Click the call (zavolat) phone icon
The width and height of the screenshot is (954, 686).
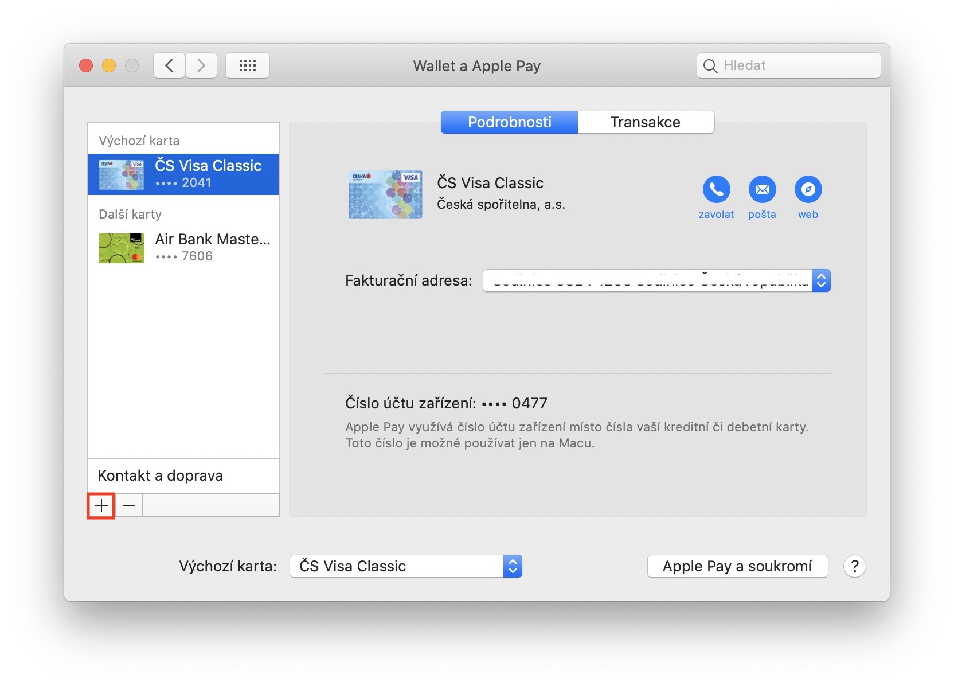[716, 189]
